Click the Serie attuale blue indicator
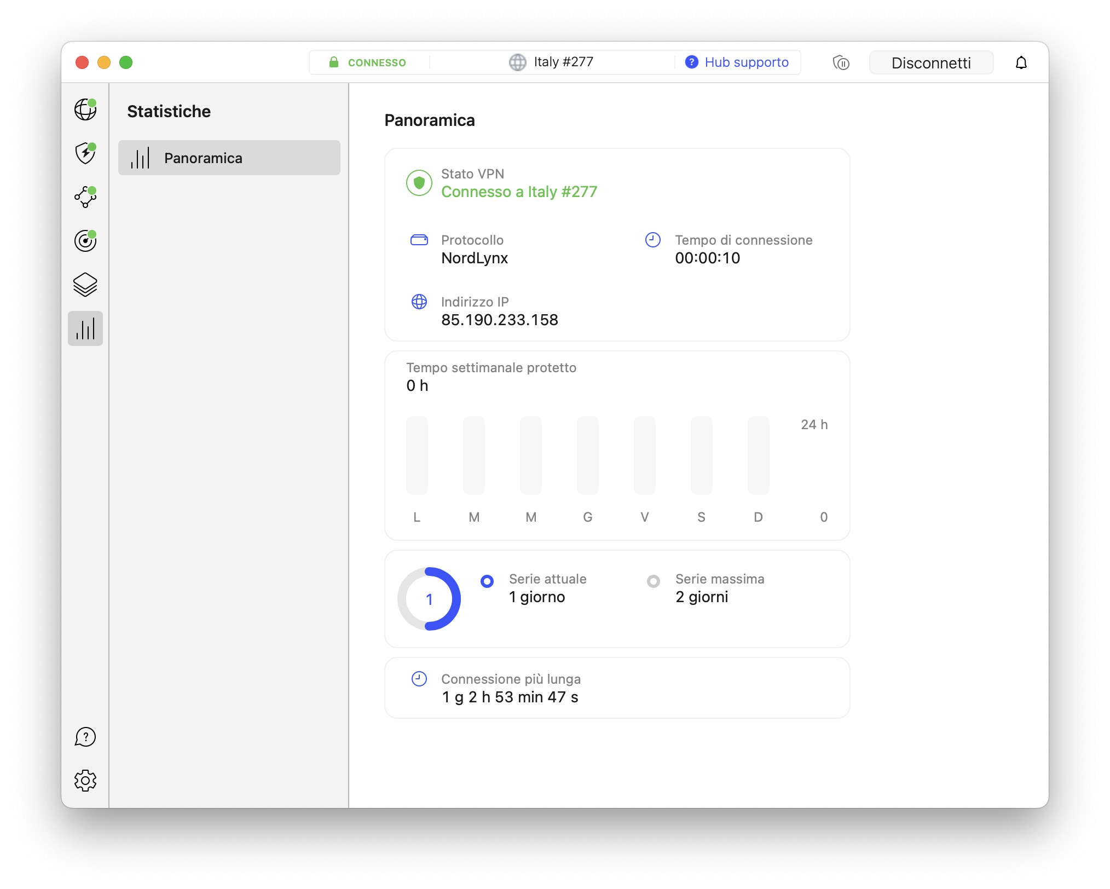This screenshot has width=1110, height=889. [487, 581]
